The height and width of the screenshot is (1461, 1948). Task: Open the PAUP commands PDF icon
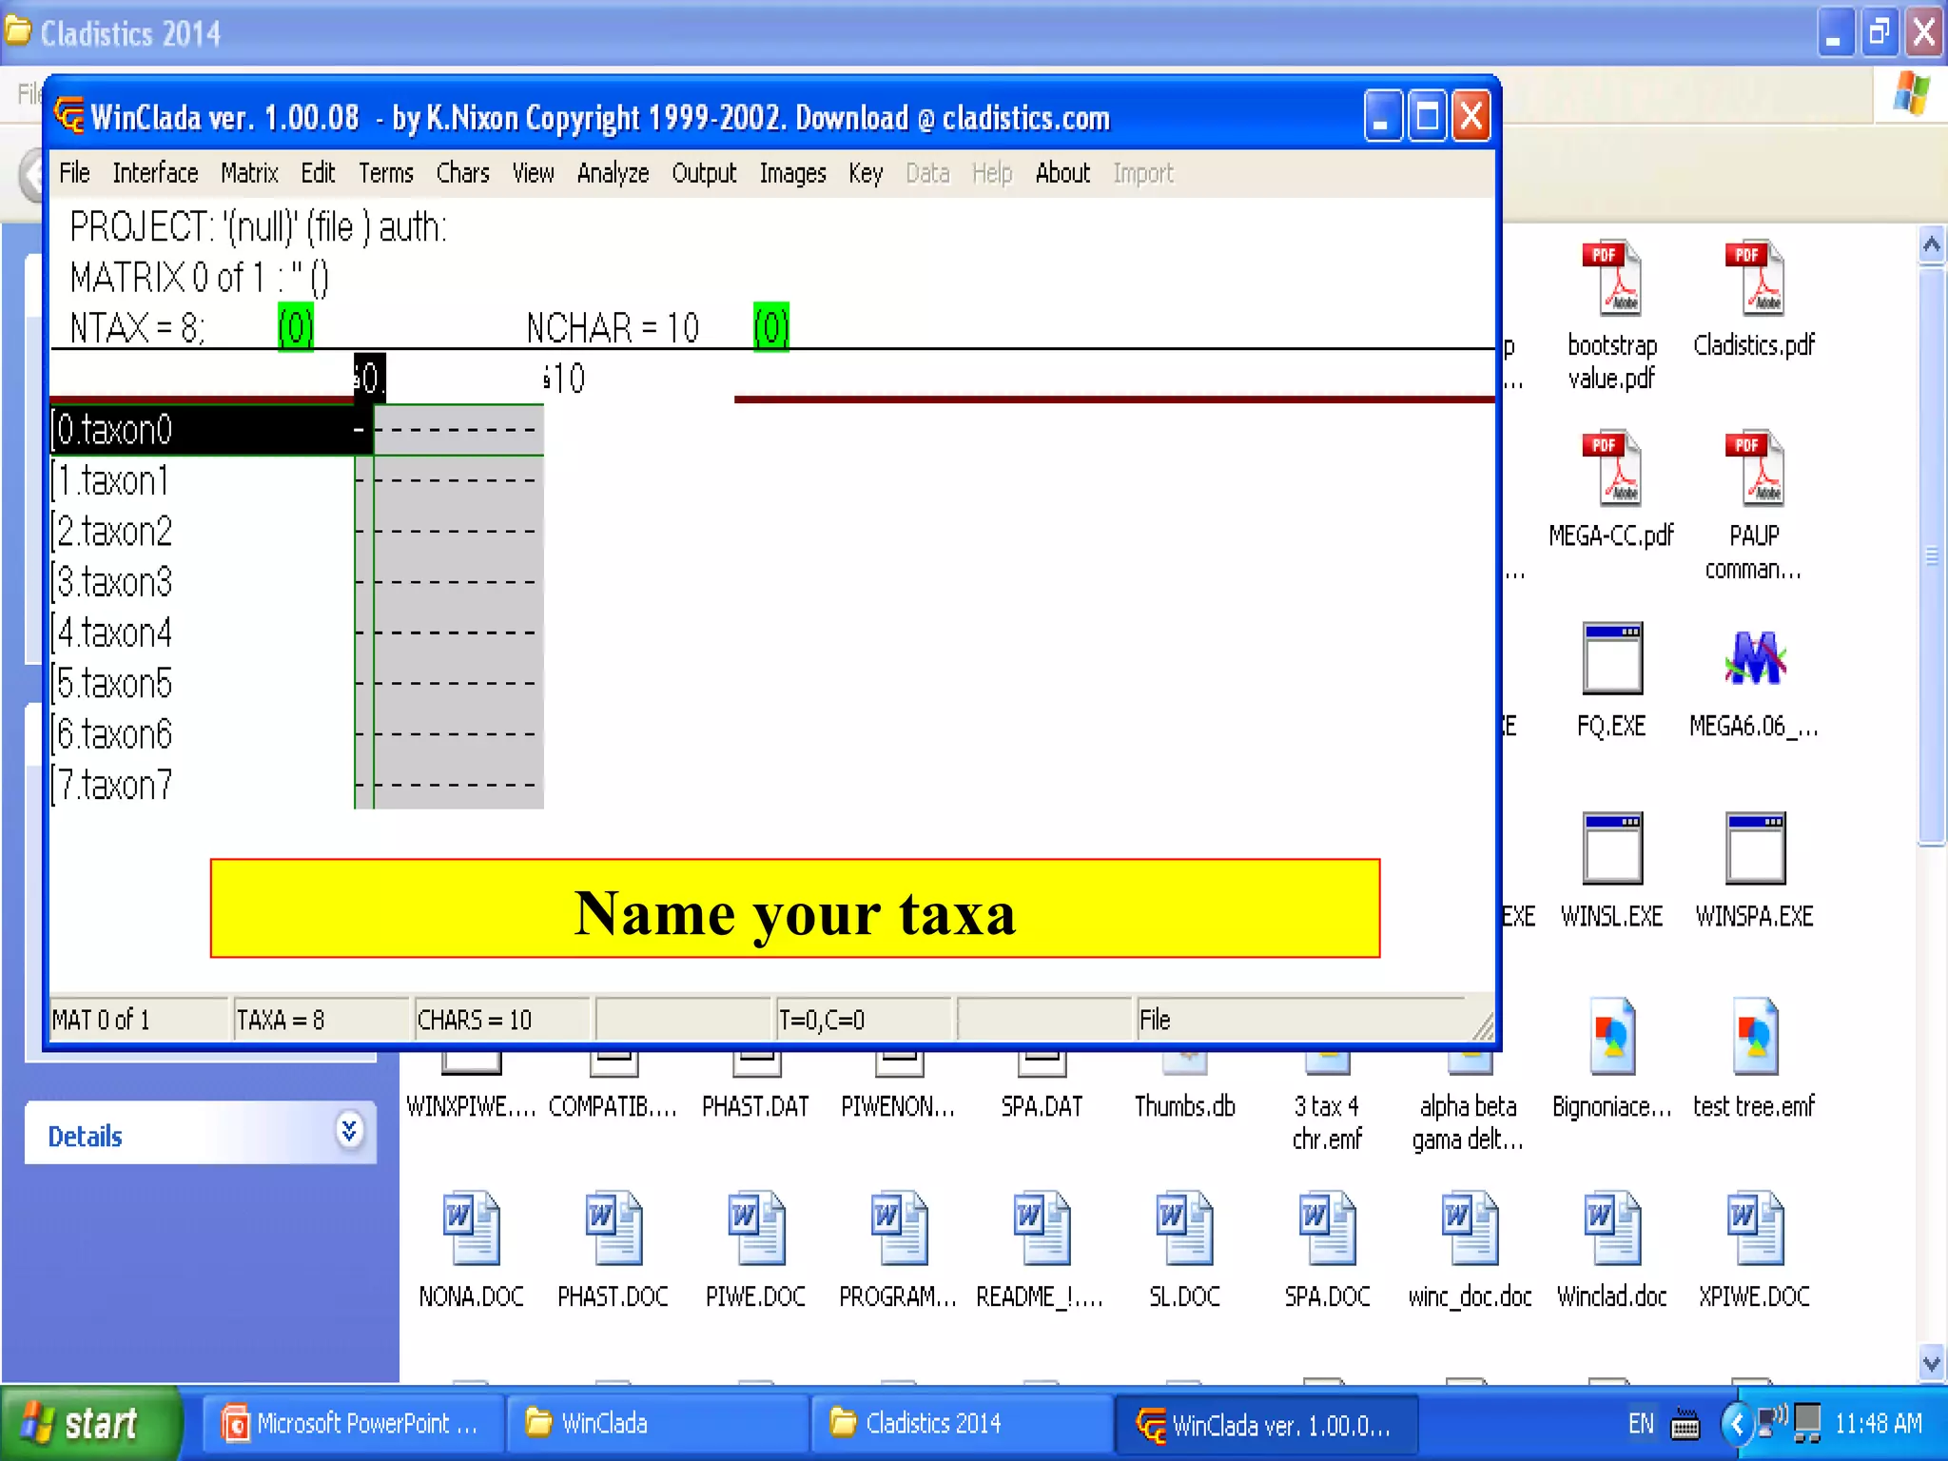tap(1755, 468)
